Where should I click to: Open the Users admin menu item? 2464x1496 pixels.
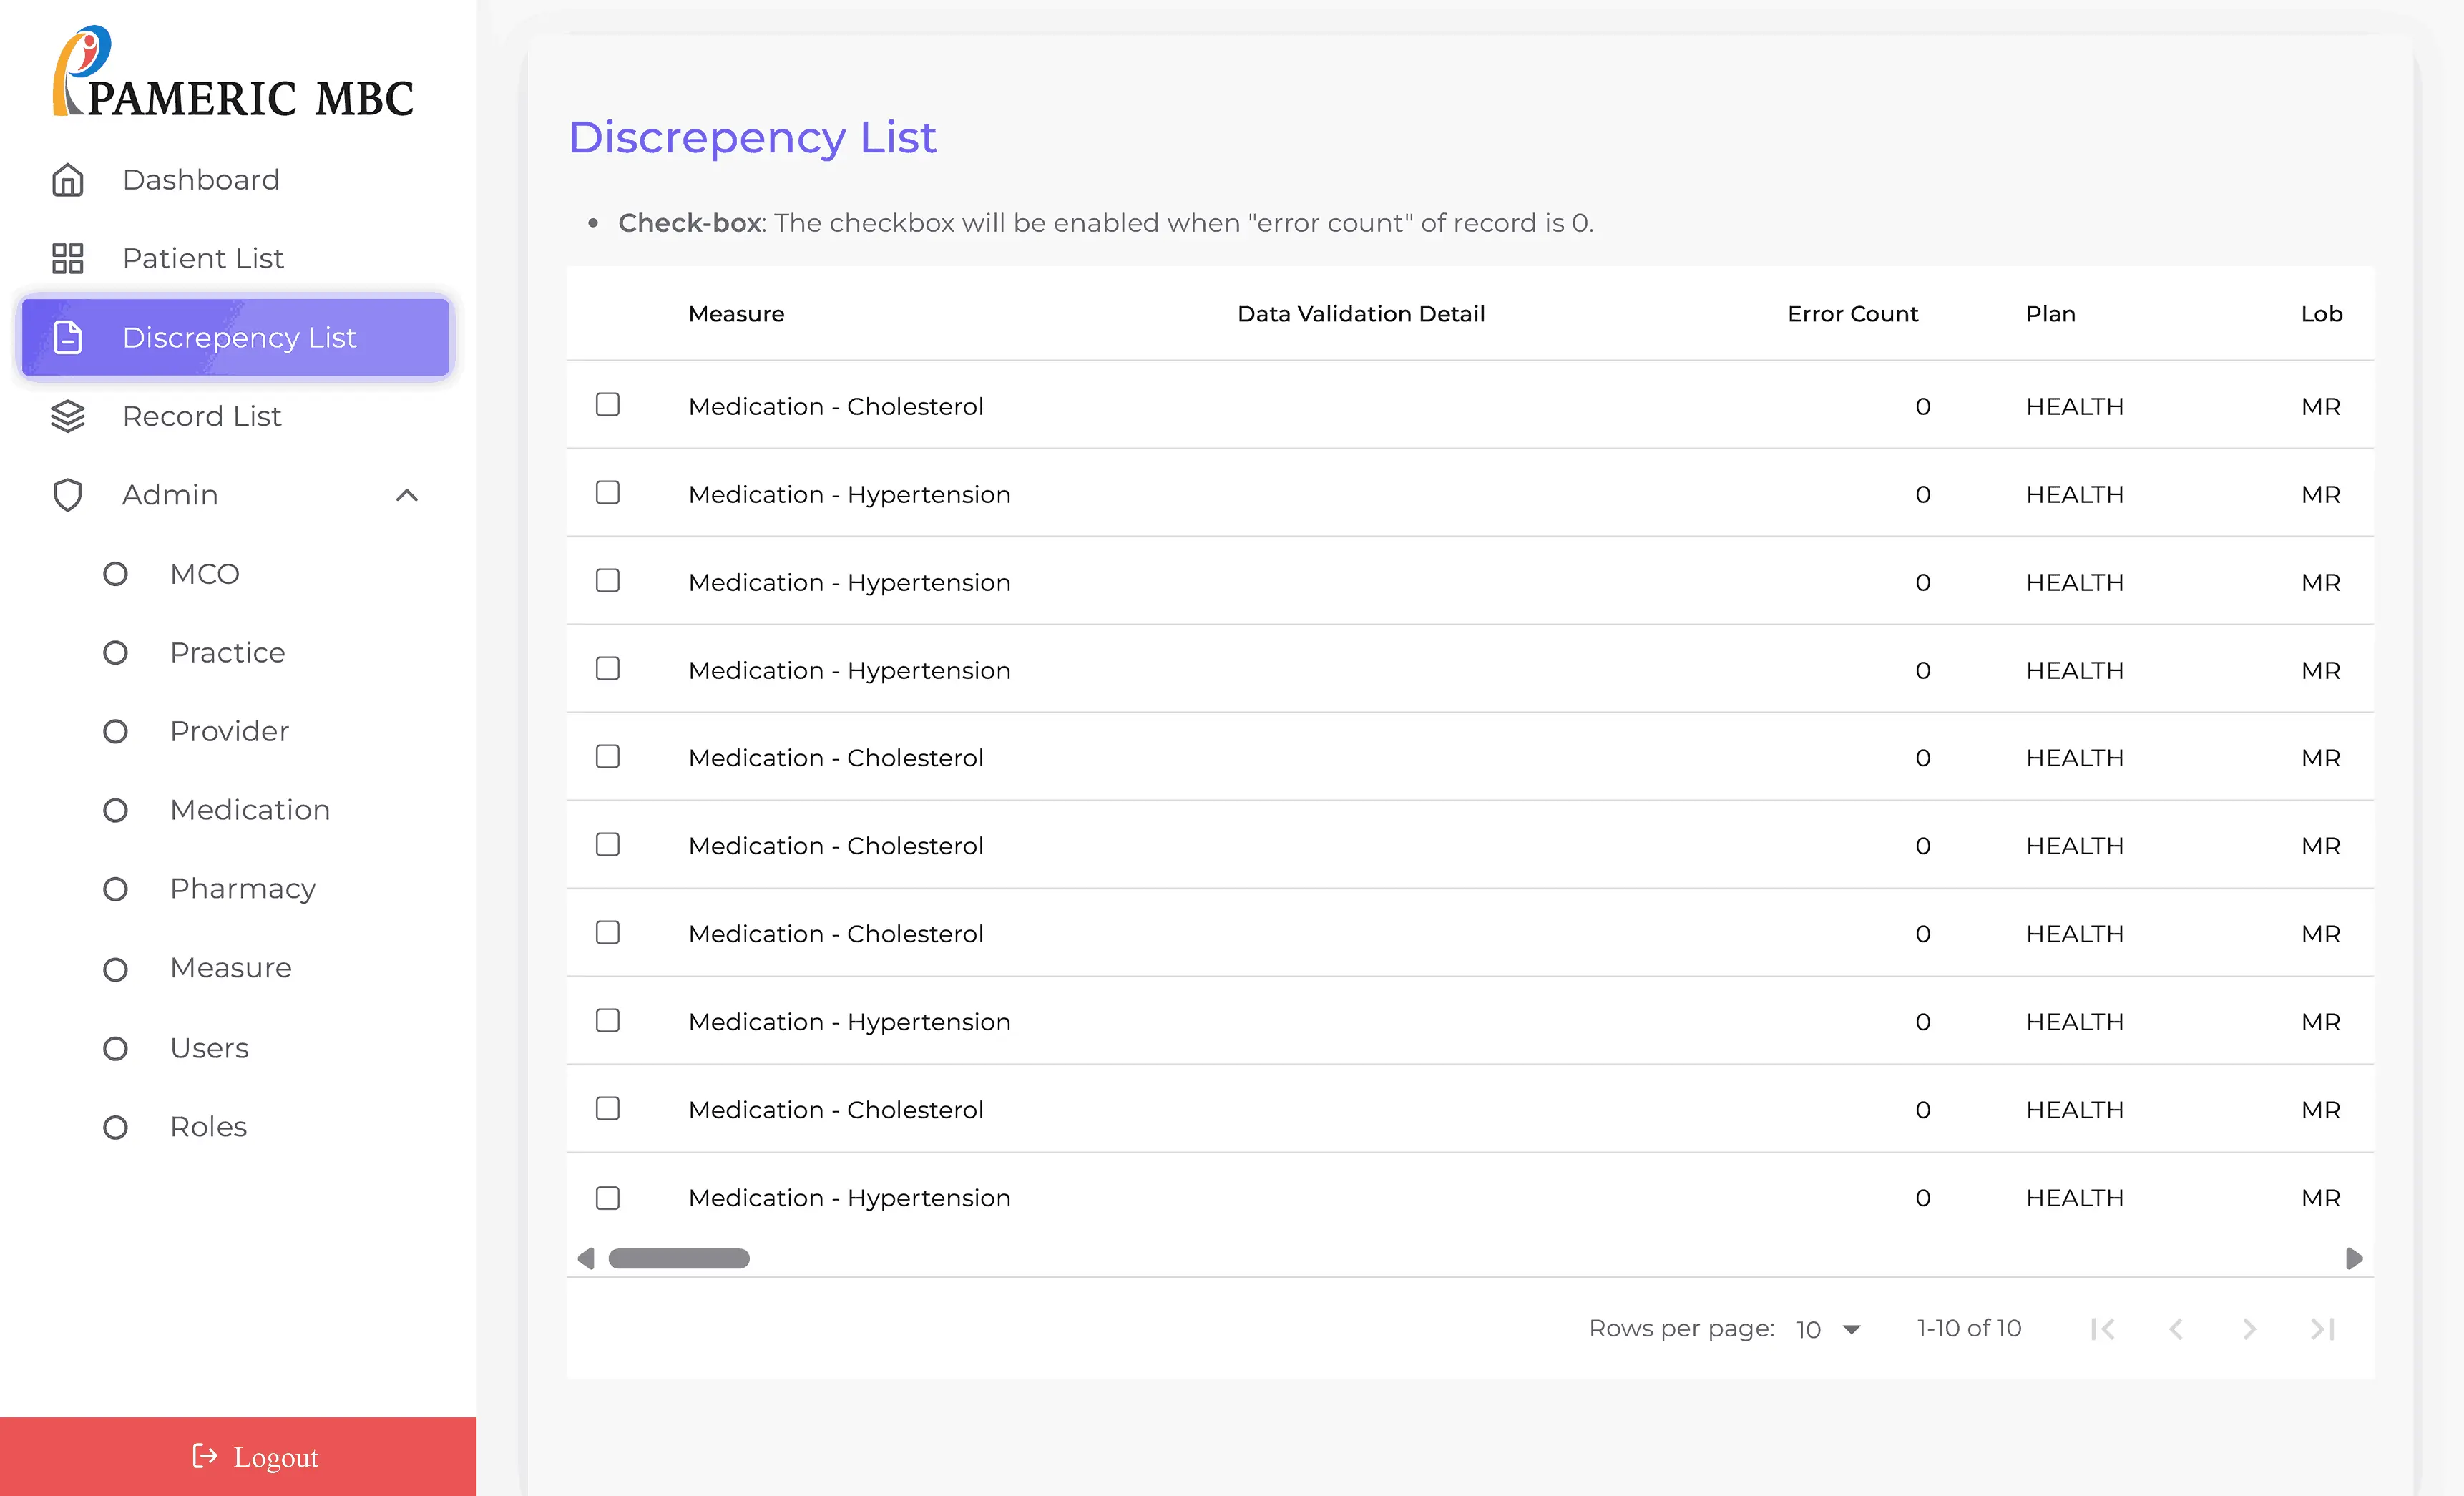209,1048
